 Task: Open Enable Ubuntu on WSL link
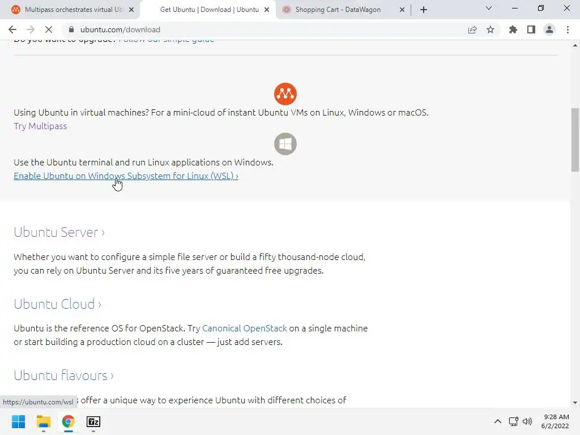(x=126, y=176)
